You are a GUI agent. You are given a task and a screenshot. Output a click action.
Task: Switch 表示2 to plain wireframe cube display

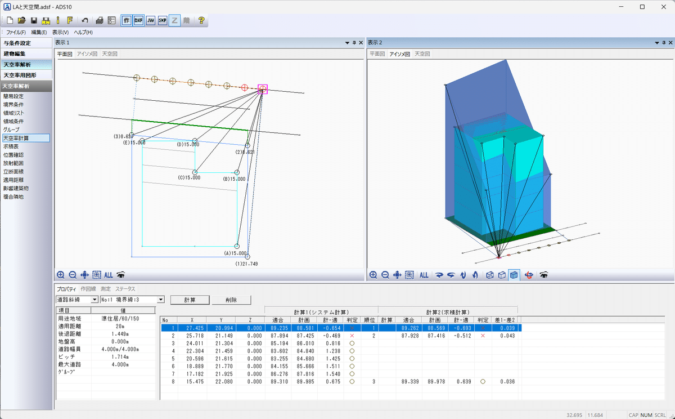click(502, 275)
